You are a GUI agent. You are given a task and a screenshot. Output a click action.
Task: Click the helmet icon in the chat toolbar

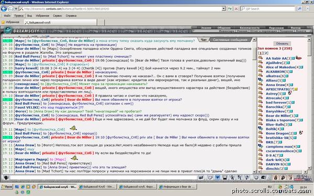263,178
